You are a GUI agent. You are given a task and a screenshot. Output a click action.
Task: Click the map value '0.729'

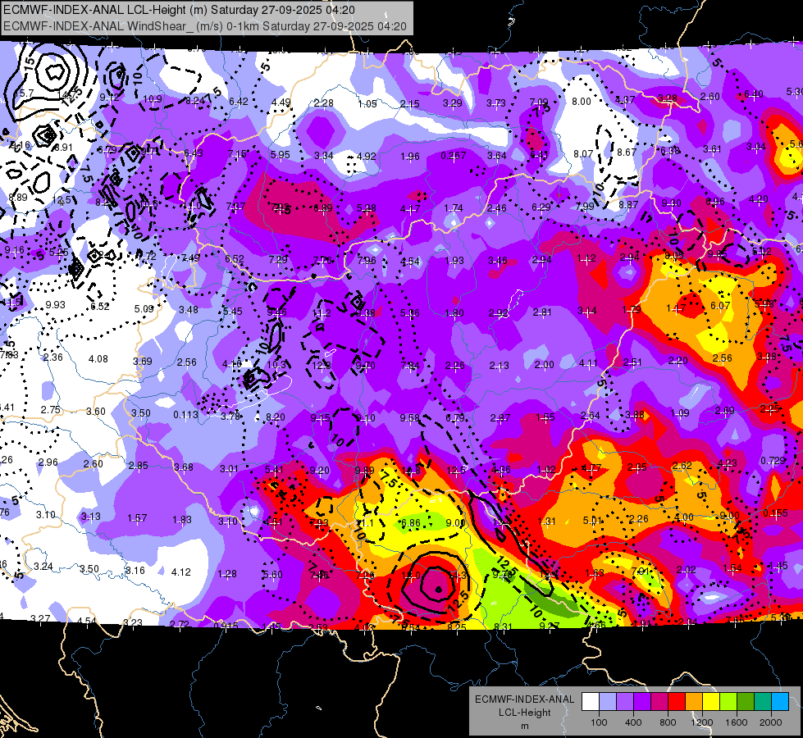773,460
